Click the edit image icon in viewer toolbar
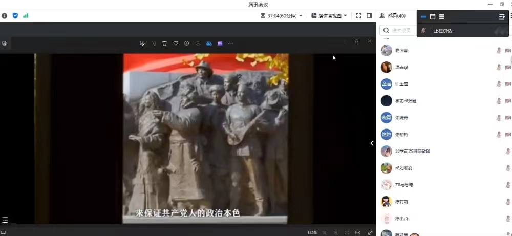 point(142,44)
